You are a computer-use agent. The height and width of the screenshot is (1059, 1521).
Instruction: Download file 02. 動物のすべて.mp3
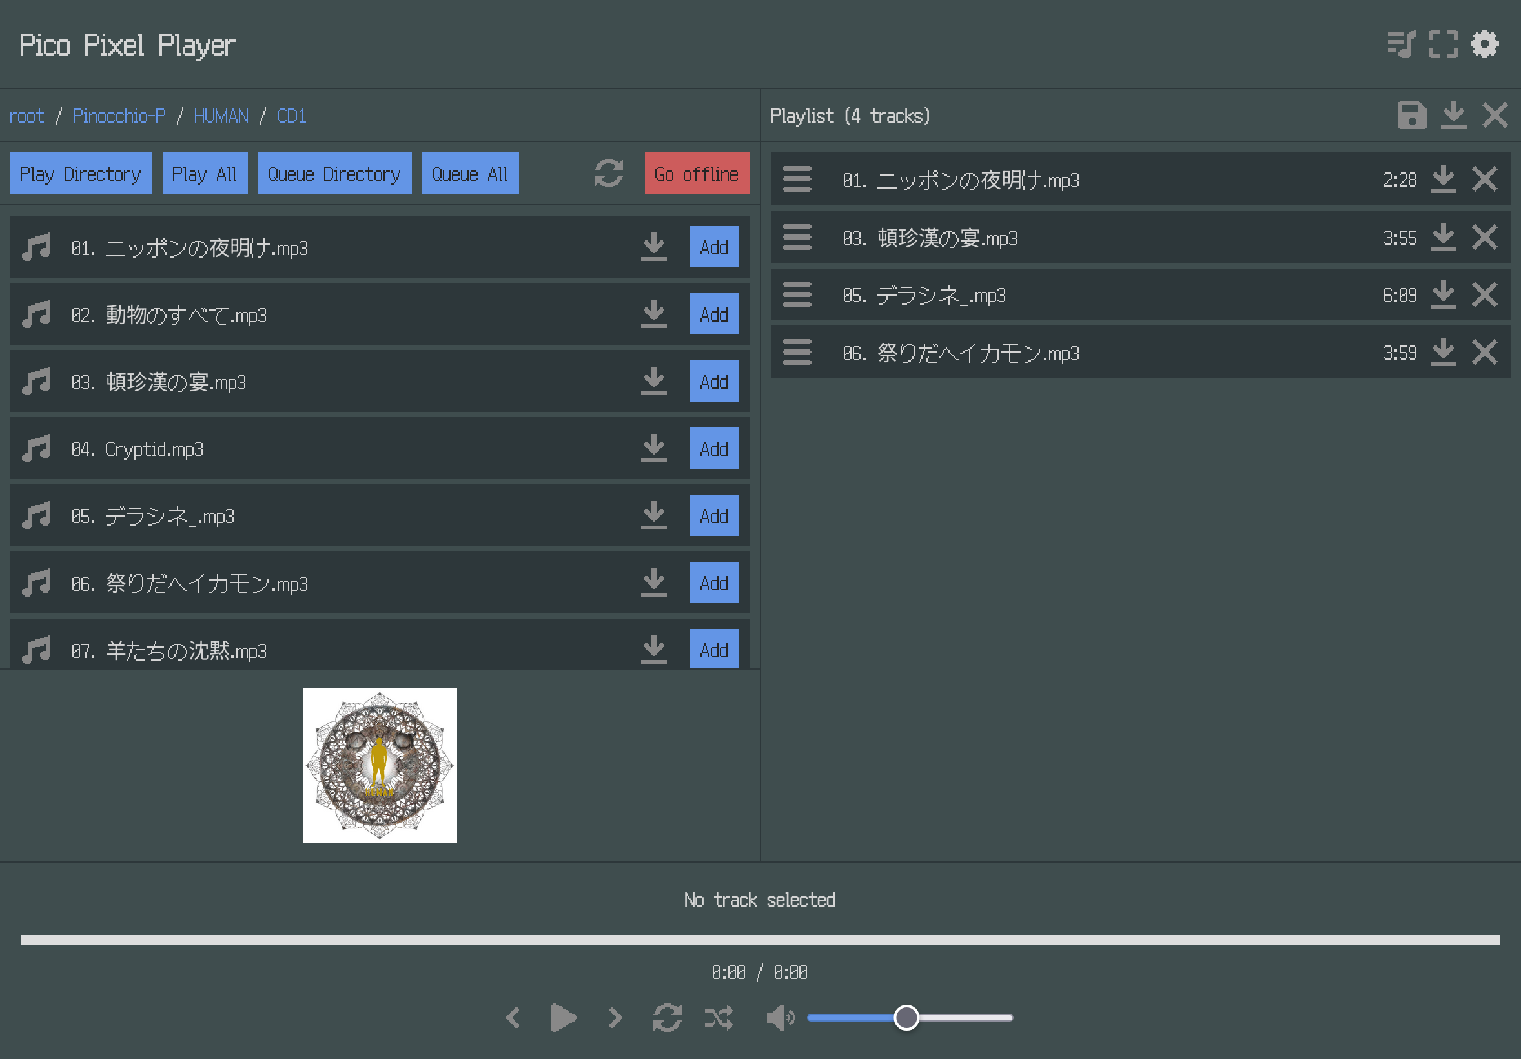coord(654,314)
